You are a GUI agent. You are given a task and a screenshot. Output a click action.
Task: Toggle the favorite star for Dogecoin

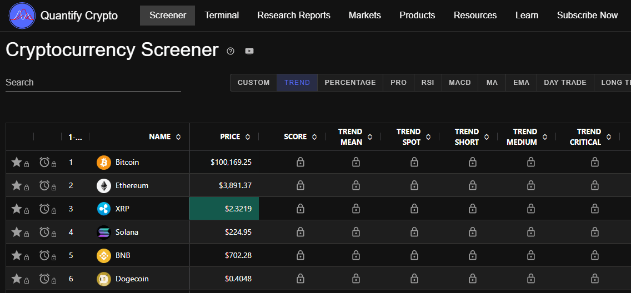pyautogui.click(x=17, y=279)
